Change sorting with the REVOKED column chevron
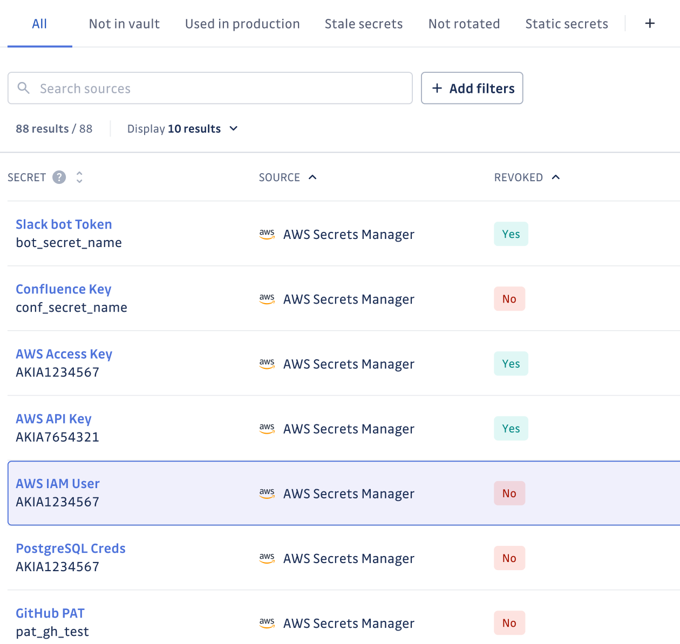 point(556,177)
